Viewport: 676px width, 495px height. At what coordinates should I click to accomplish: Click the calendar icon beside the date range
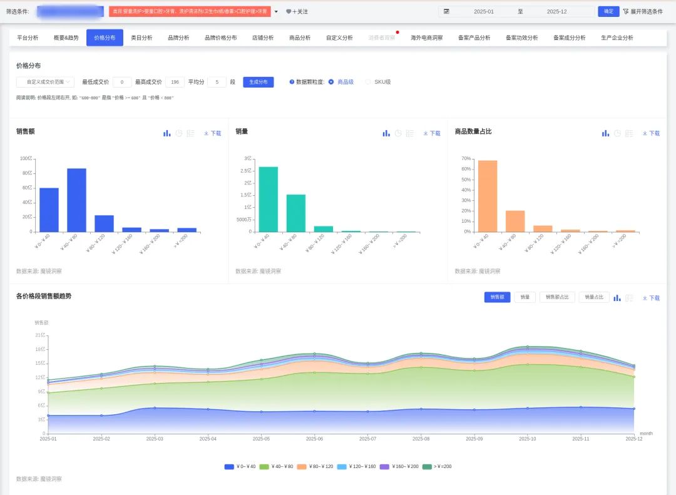coord(447,12)
